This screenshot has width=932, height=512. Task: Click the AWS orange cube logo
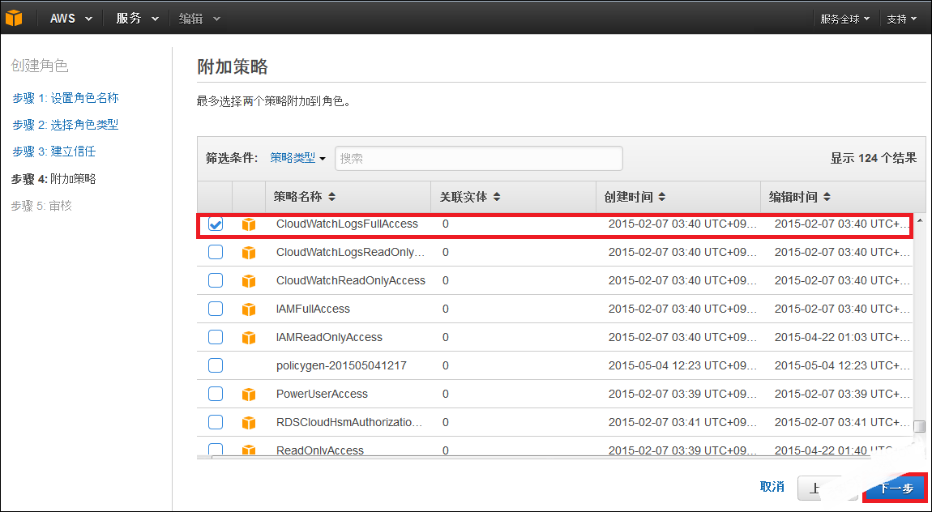(x=13, y=18)
